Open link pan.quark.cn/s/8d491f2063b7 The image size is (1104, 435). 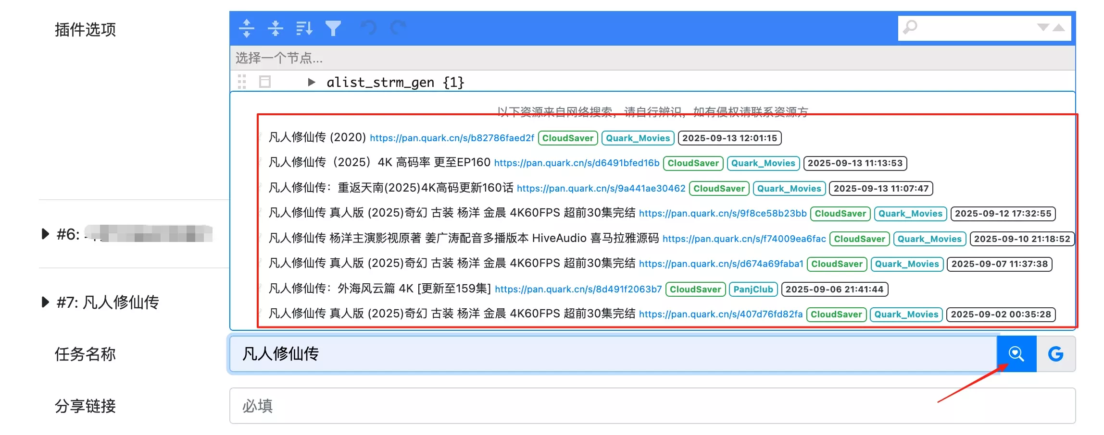(578, 289)
